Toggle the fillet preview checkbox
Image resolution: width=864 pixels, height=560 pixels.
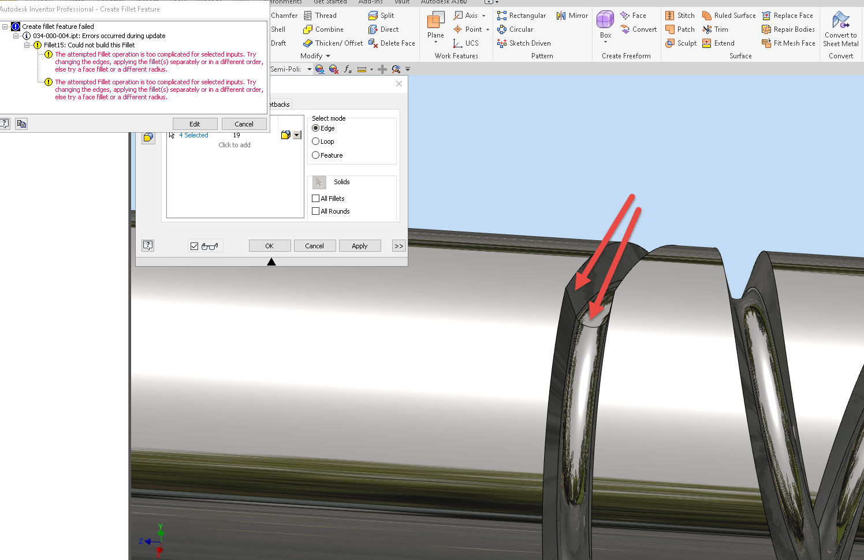click(x=194, y=246)
